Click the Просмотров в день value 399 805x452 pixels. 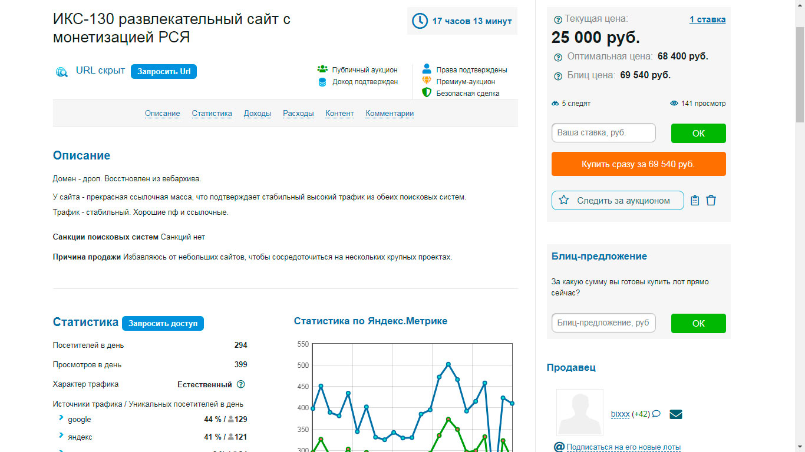pos(241,365)
